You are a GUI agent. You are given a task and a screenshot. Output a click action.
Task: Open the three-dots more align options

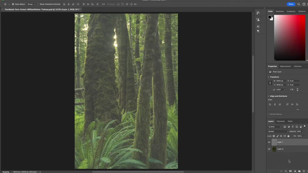[103, 4]
